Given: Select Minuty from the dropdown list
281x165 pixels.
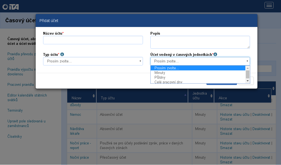Looking at the screenshot, I should click(160, 73).
